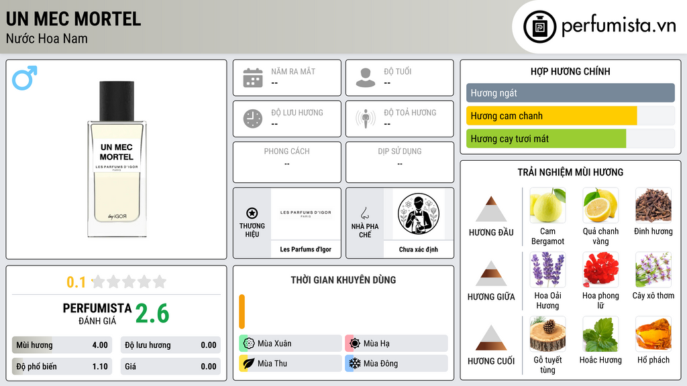Screen dimensions: 687x386
Task: Click the Hương ngát accord bar
Action: (x=570, y=92)
